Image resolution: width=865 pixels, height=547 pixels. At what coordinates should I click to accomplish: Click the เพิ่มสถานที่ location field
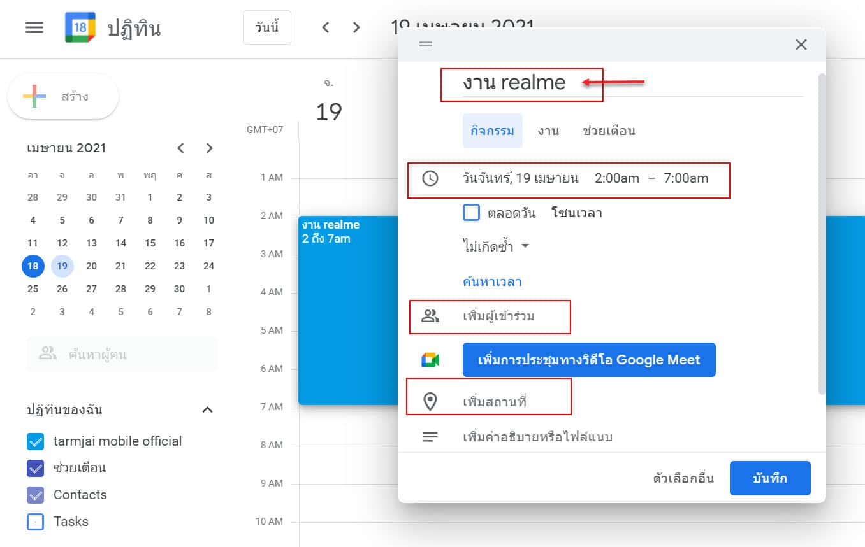[x=495, y=402]
